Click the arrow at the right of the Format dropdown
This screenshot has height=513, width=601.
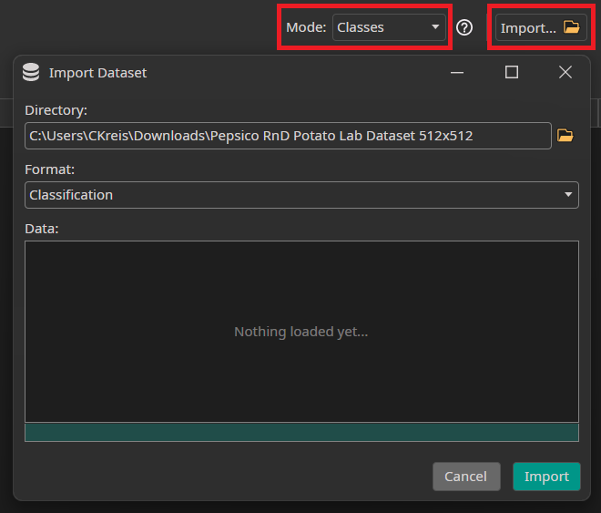click(x=568, y=195)
